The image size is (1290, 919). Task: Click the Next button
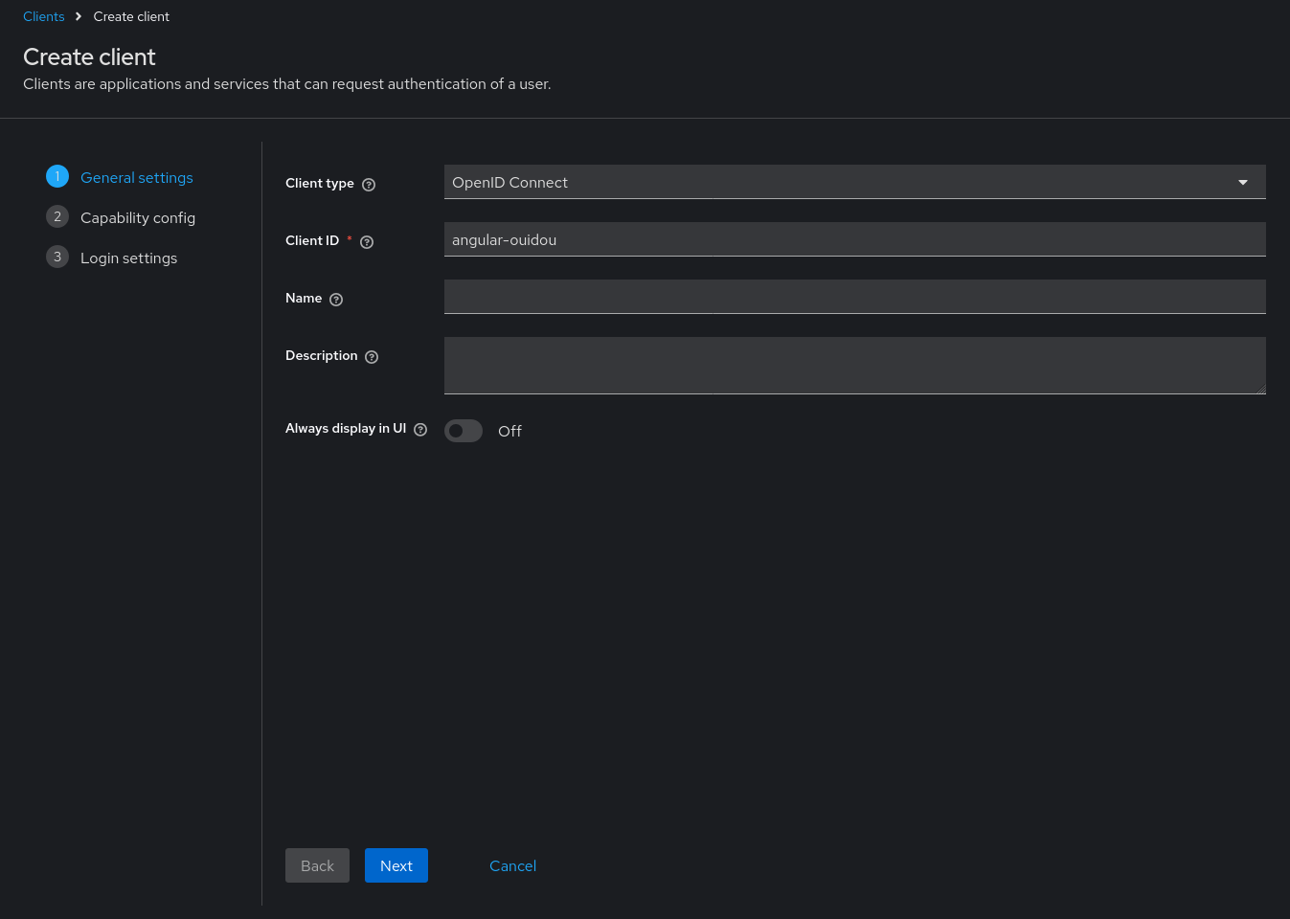[396, 865]
